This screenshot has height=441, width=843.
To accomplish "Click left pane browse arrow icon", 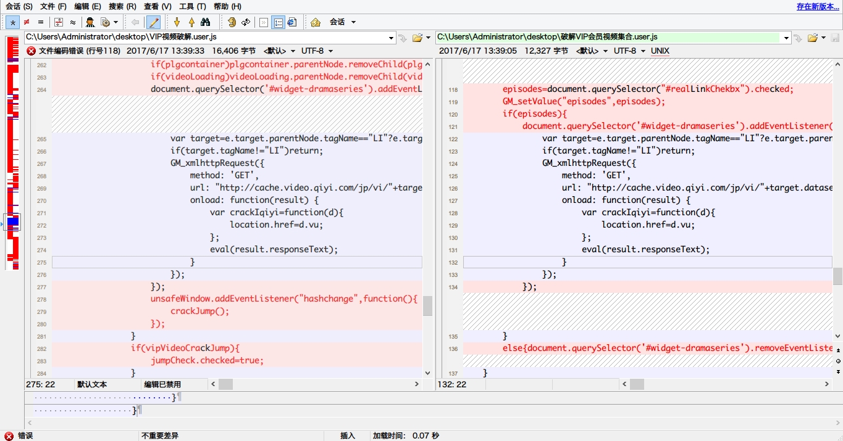I will click(x=402, y=38).
